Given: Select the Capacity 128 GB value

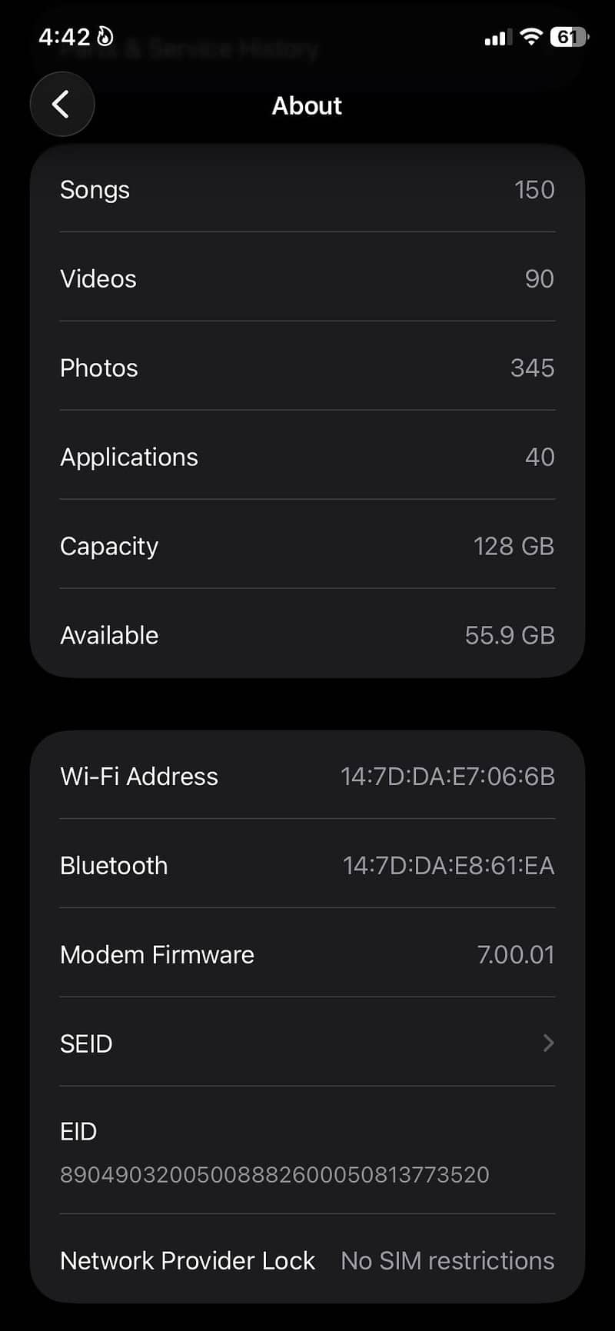Looking at the screenshot, I should click(514, 547).
